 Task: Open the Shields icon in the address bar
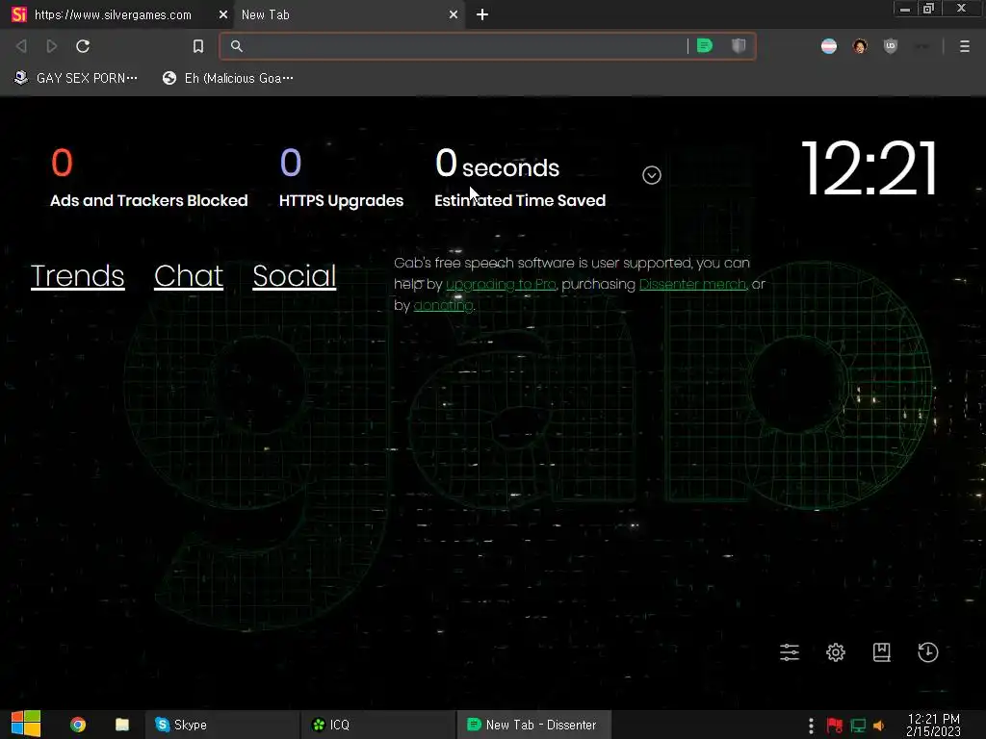click(x=739, y=46)
